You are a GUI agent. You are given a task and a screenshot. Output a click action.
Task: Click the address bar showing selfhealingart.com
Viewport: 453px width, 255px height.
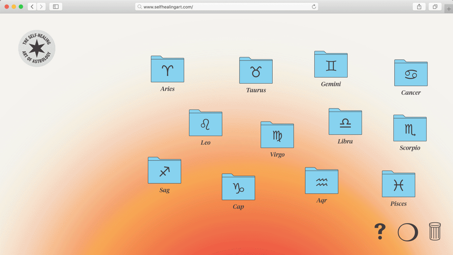227,7
